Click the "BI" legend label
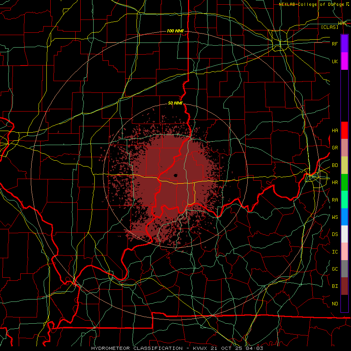Viewport: 351px width, 351px height. [x=335, y=286]
